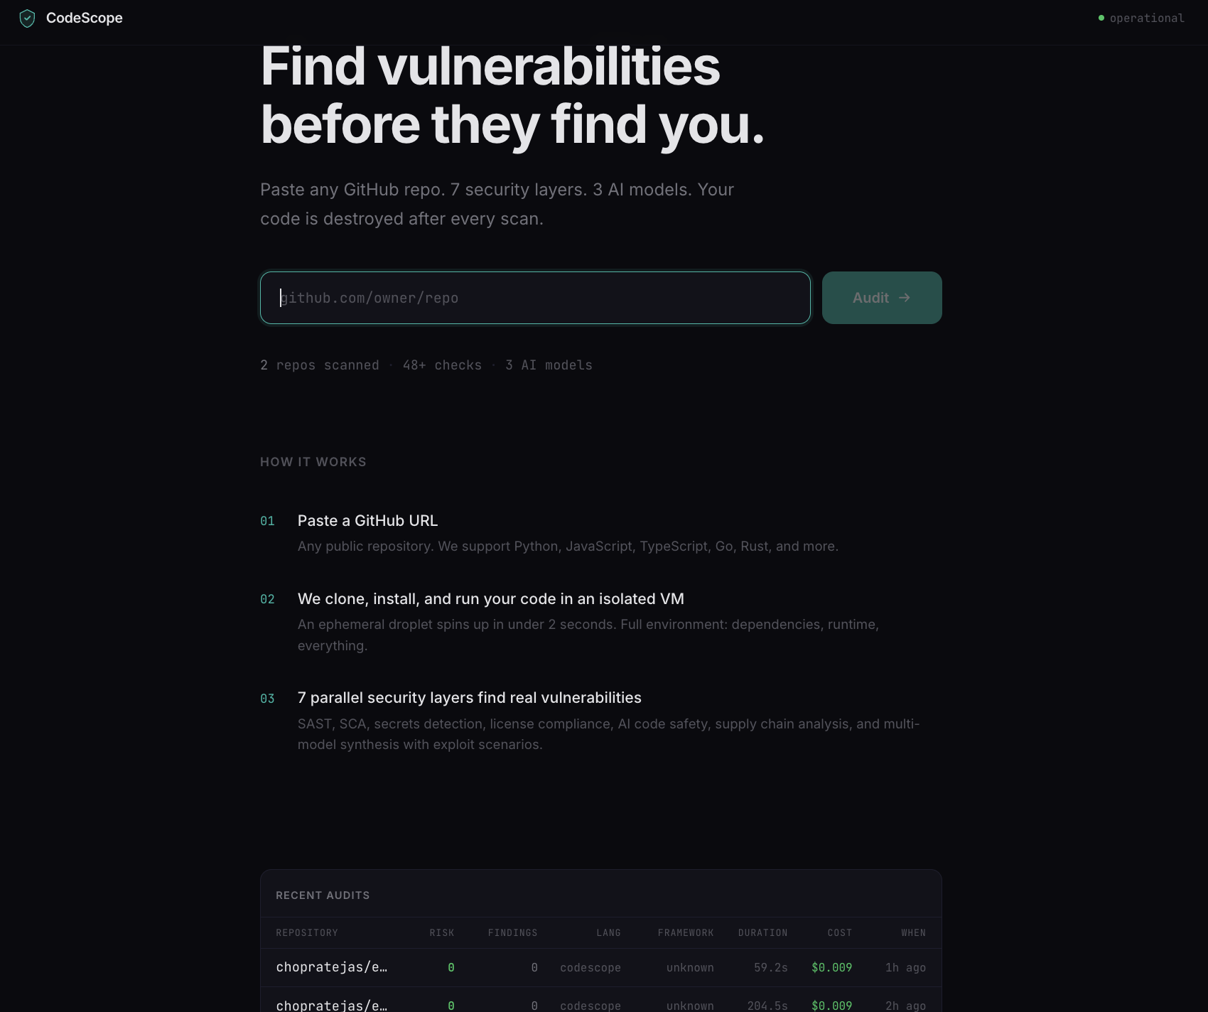Sort by the When column header
1208x1012 pixels.
coord(913,933)
